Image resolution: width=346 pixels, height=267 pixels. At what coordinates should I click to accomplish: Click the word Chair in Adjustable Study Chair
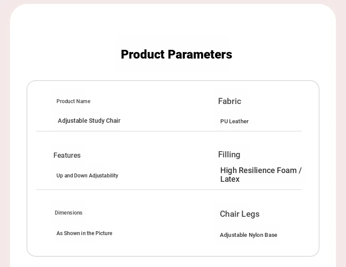[113, 121]
